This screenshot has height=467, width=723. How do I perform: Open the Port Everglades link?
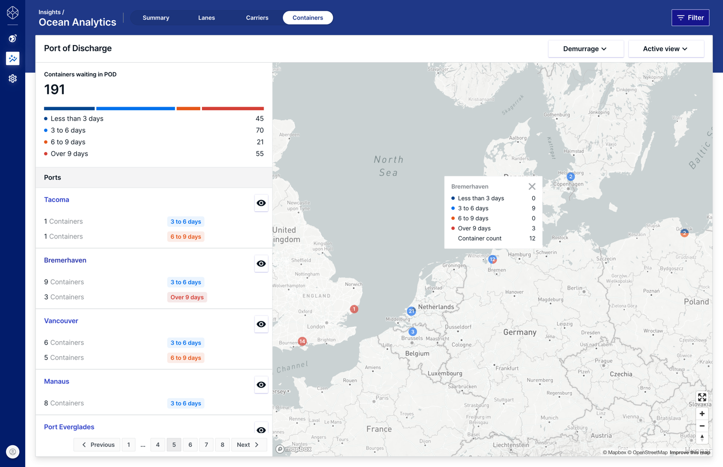point(69,427)
